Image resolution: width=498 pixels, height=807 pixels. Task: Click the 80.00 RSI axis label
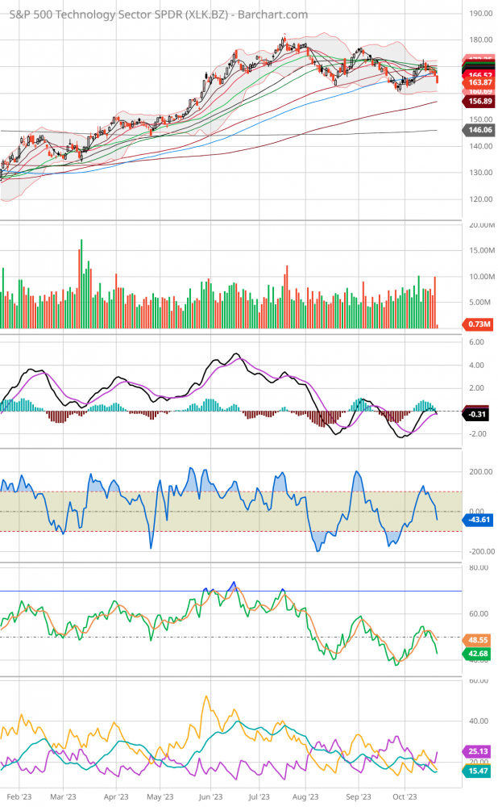pos(479,567)
